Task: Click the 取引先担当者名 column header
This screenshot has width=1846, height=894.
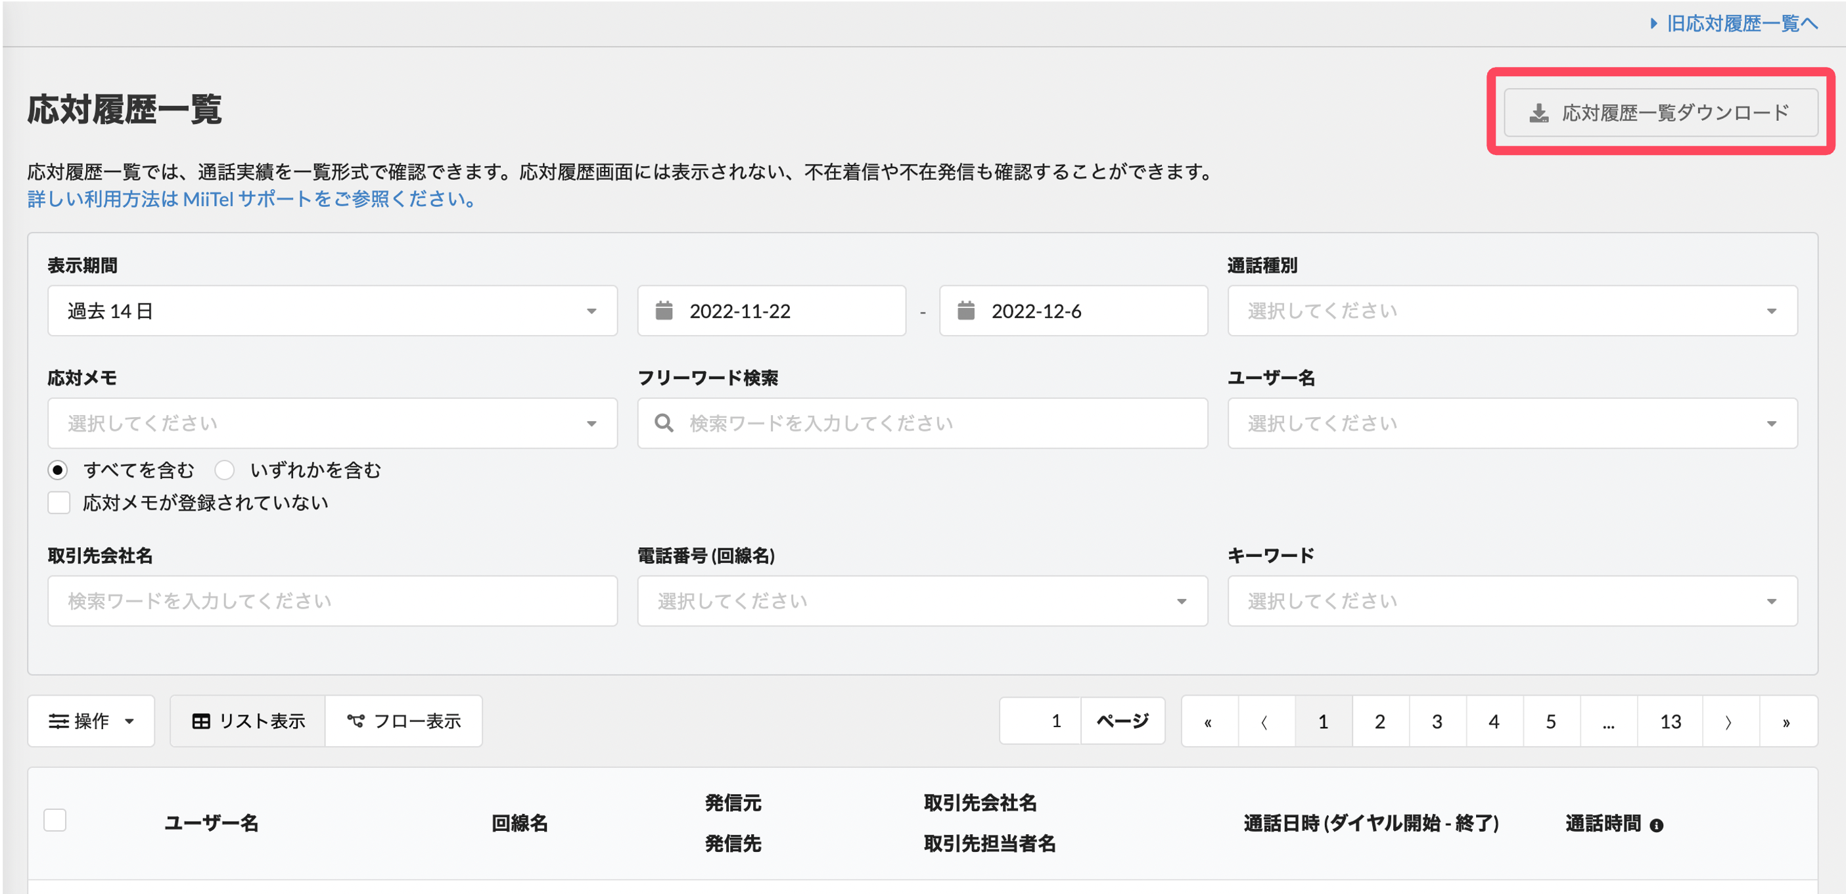Action: [x=989, y=844]
